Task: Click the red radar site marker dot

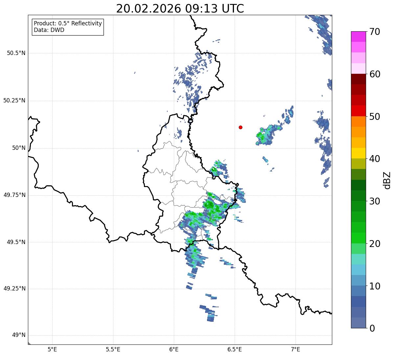Action: pos(241,127)
